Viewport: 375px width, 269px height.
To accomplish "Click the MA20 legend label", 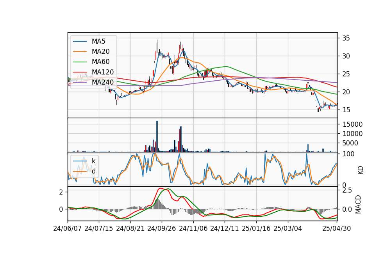I will tap(100, 51).
